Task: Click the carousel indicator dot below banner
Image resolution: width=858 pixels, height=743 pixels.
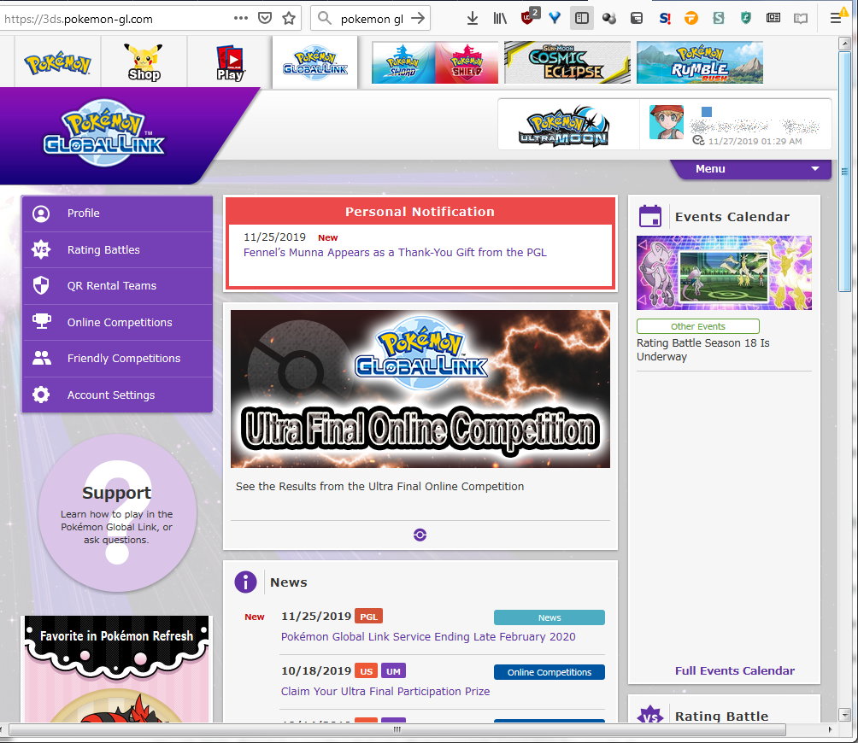Action: 420,535
